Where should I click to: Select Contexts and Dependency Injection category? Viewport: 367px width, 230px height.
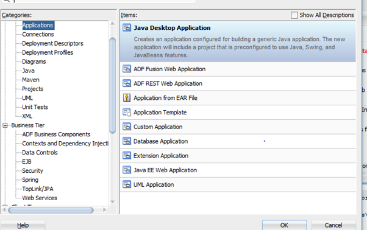[x=65, y=144]
